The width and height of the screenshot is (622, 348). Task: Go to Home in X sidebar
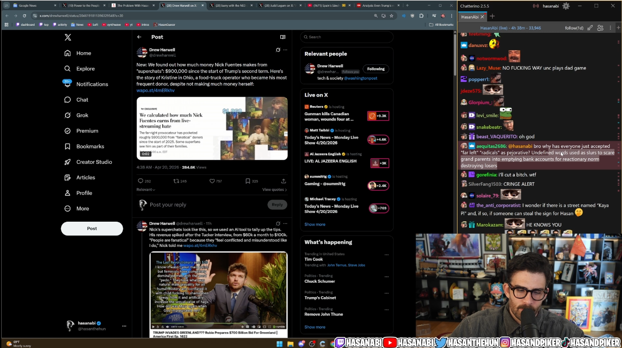(x=78, y=53)
